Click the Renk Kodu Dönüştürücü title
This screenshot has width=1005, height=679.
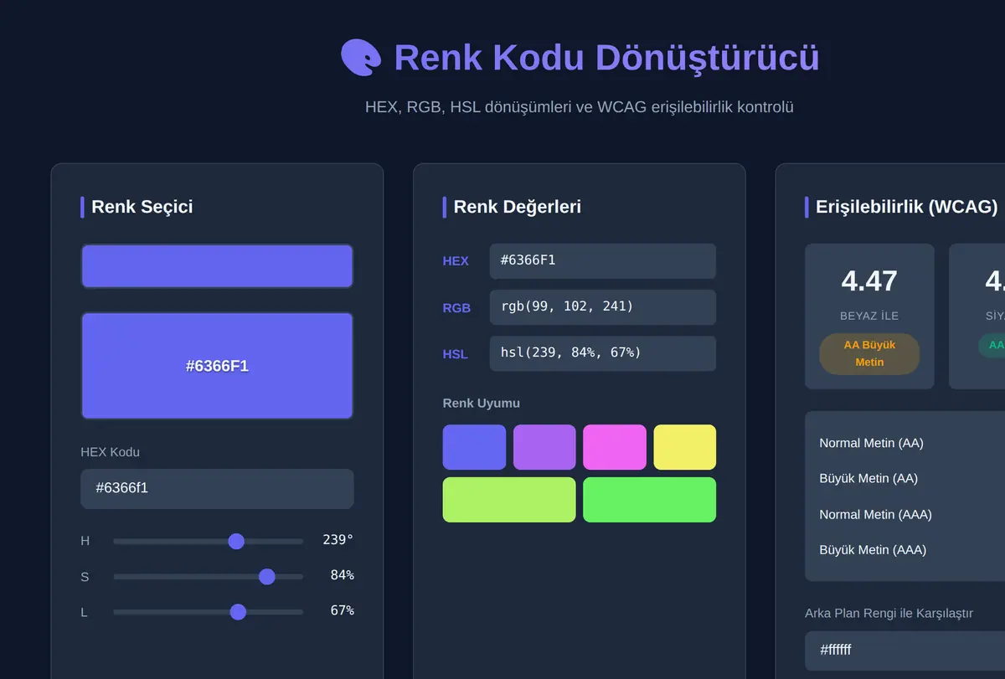(x=606, y=58)
